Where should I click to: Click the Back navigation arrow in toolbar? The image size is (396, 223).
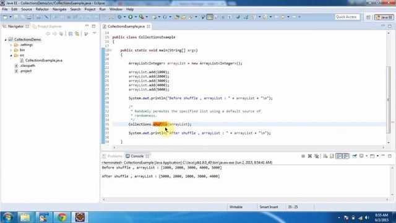[x=283, y=17]
